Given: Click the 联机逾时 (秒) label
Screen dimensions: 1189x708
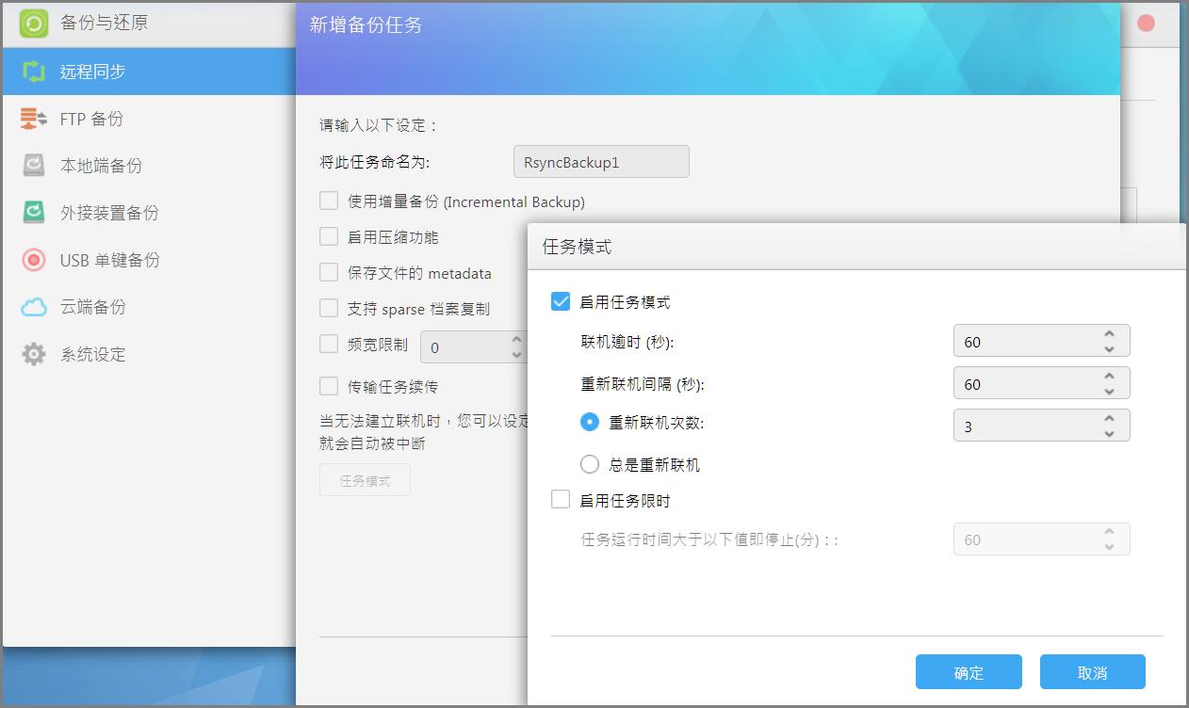Looking at the screenshot, I should pos(627,341).
